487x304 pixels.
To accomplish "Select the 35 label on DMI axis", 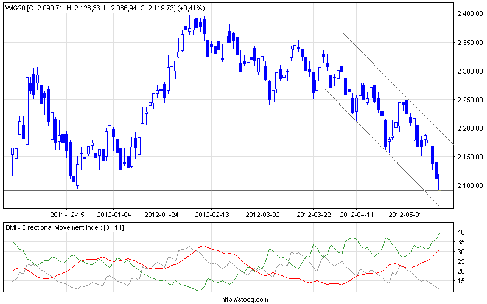I will pos(461,242).
